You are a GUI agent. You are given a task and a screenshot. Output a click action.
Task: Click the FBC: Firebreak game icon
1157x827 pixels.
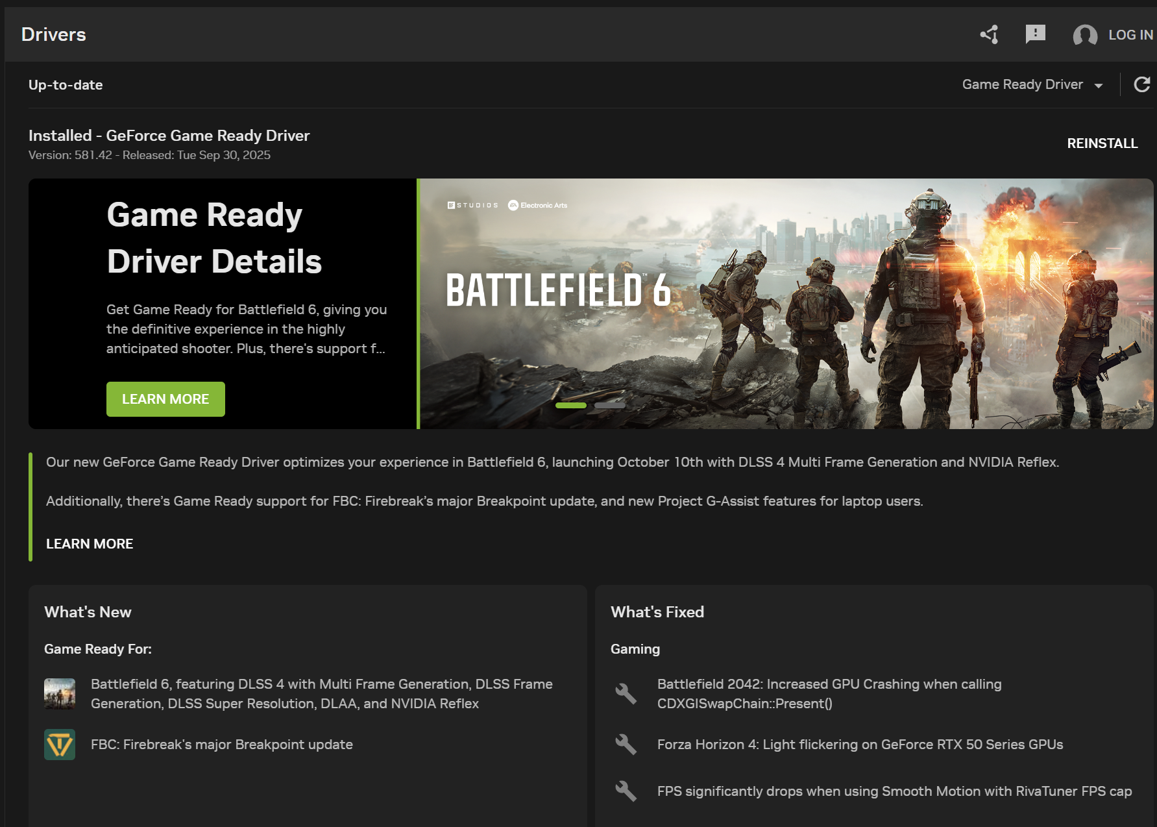(x=60, y=745)
